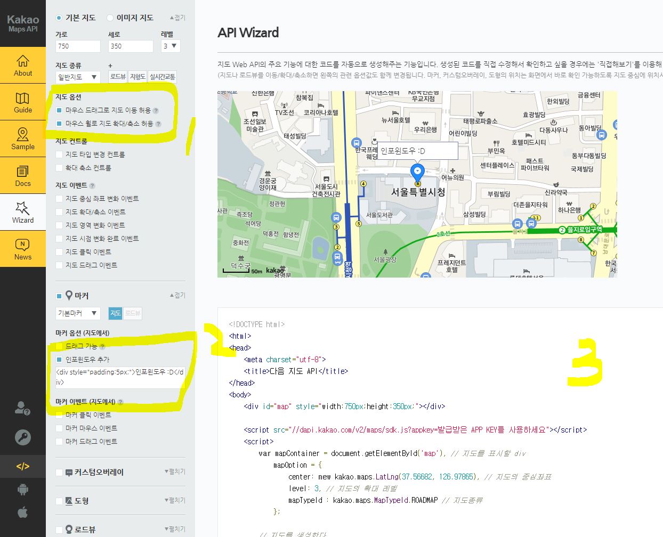Click help icon beside 지도 이벤트
The height and width of the screenshot is (537, 663).
tap(92, 186)
